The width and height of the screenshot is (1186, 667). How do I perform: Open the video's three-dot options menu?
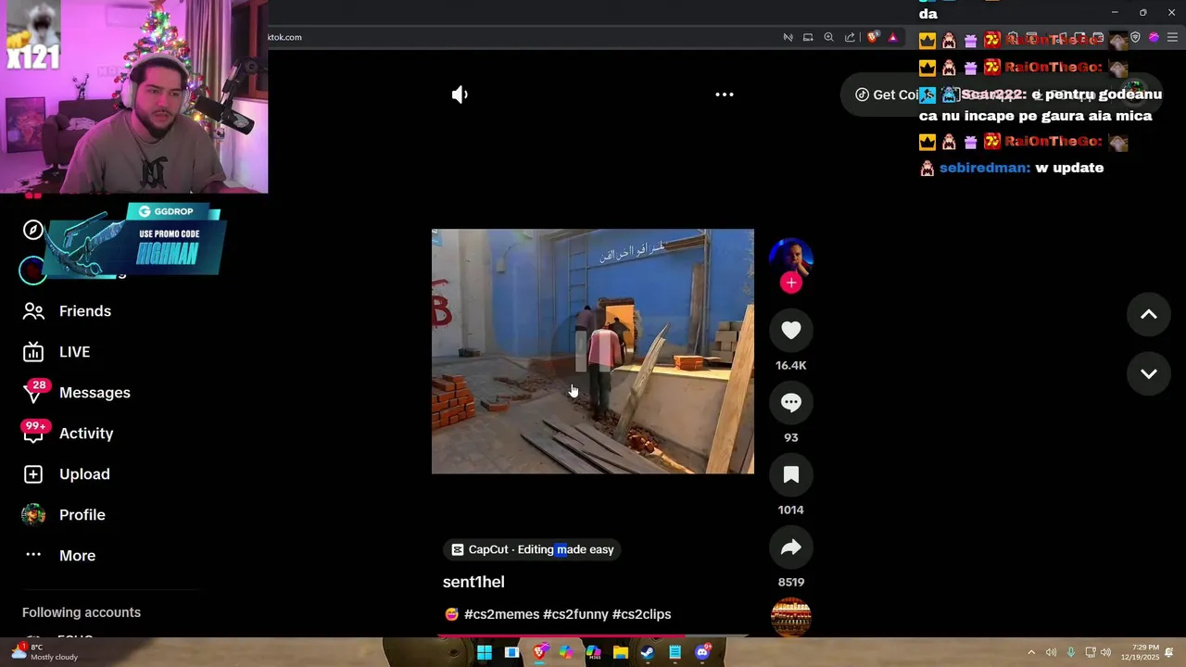[x=725, y=94]
